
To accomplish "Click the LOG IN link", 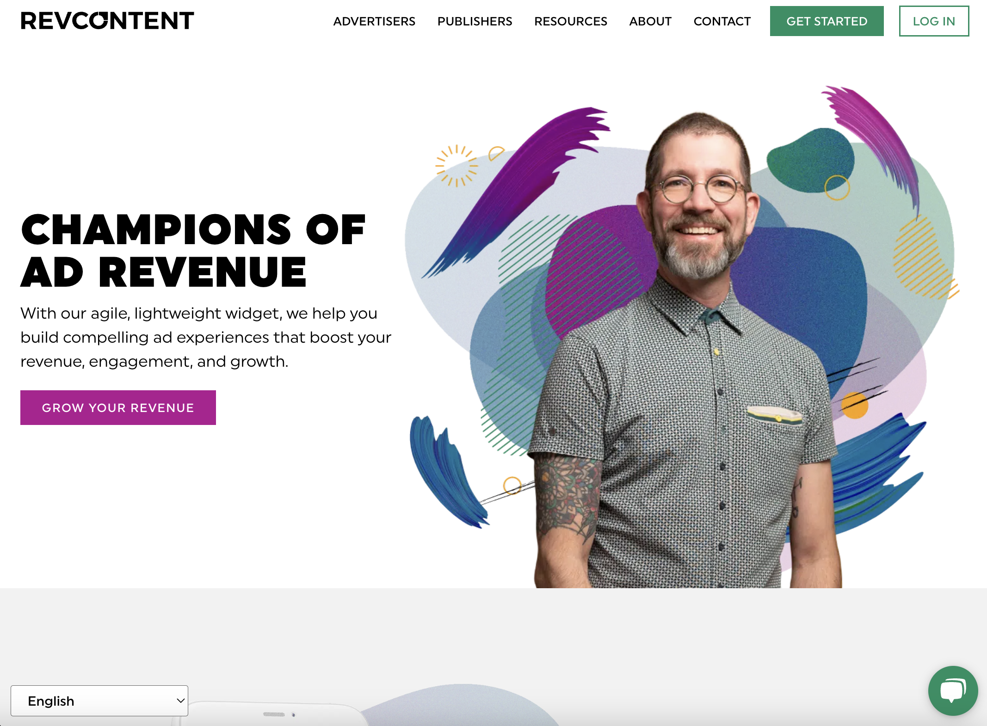I will pos(935,21).
